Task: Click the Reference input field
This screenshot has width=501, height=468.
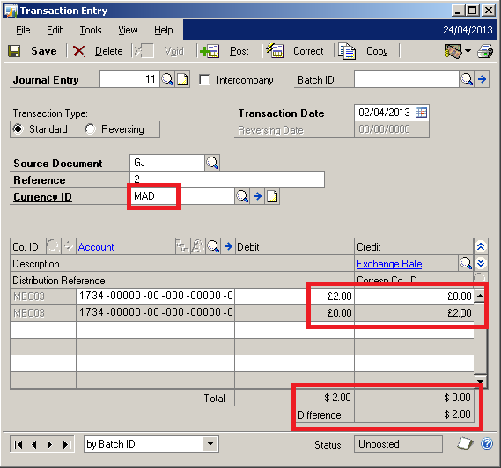Action: [x=227, y=179]
